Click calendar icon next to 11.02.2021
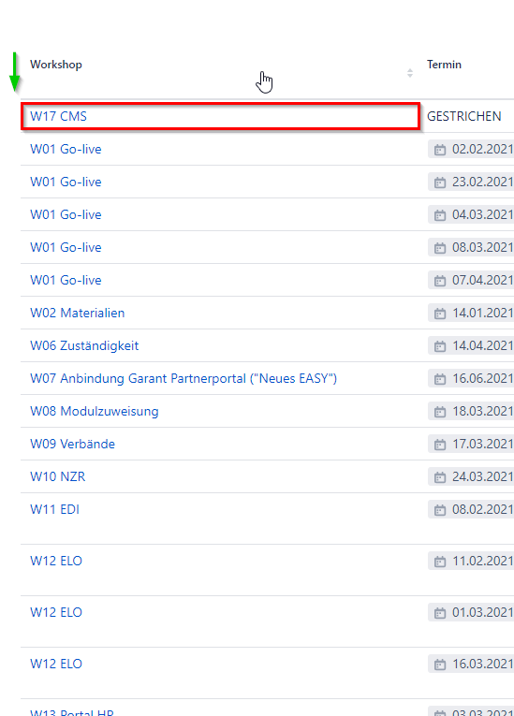Image resolution: width=514 pixels, height=716 pixels. (x=439, y=562)
